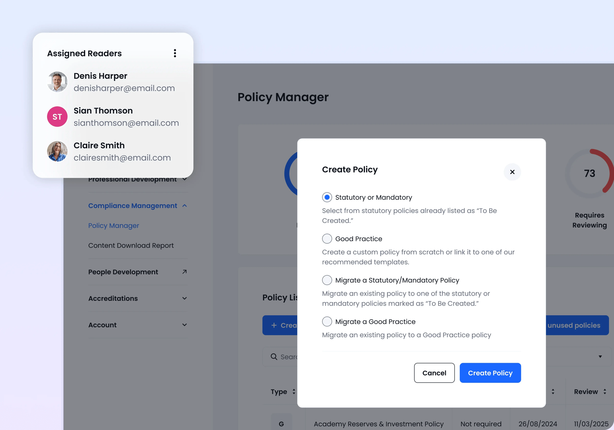The width and height of the screenshot is (614, 430).
Task: Open People Development external link arrow
Action: pyautogui.click(x=184, y=272)
